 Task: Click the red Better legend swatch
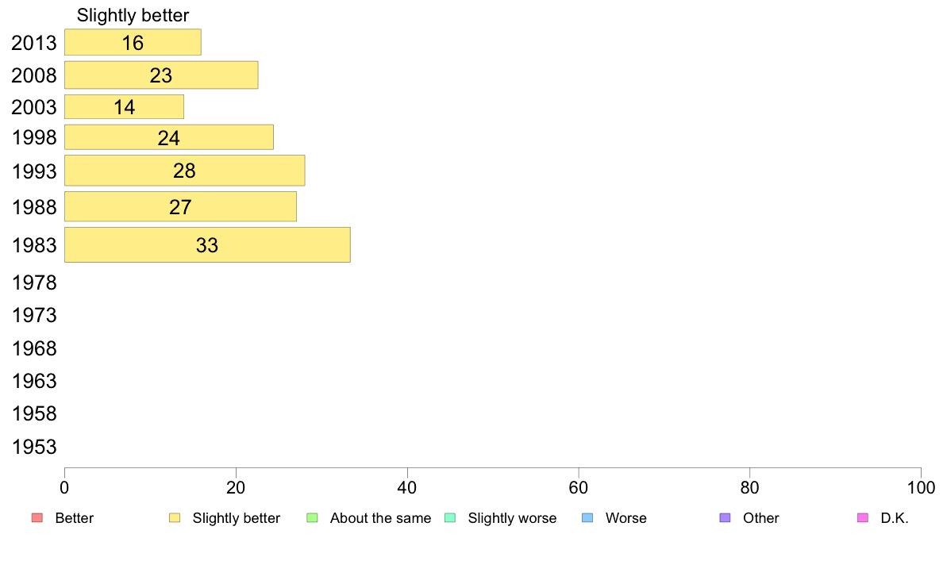click(37, 518)
